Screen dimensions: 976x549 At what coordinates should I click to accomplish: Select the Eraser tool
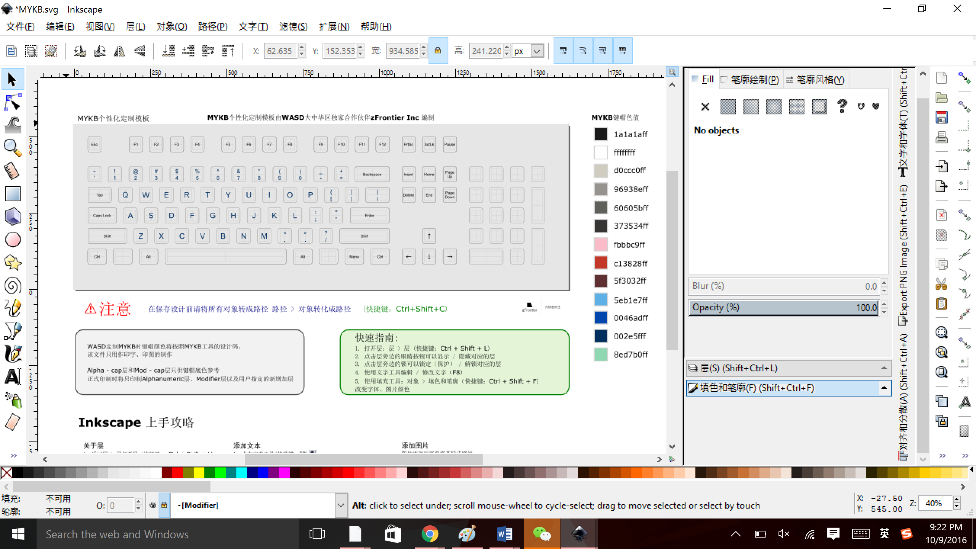(13, 422)
